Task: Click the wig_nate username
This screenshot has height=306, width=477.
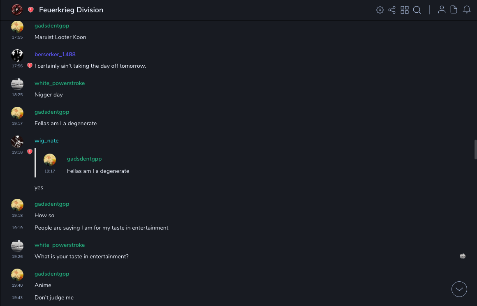Action: 46,140
